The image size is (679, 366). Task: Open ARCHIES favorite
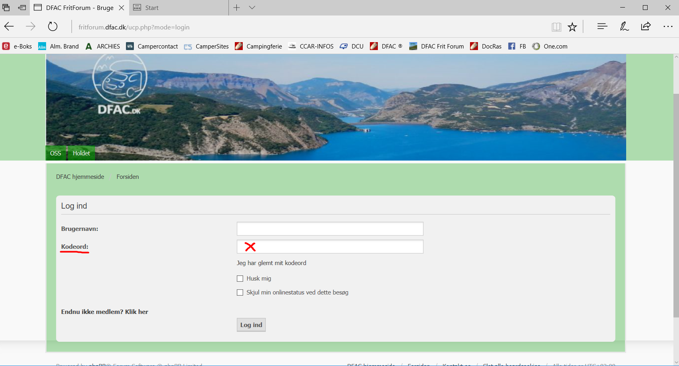click(103, 46)
